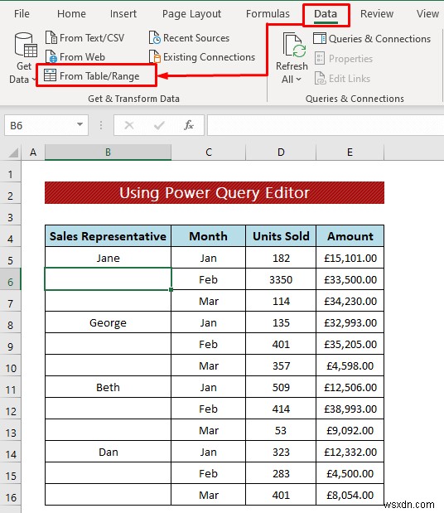Screen dimensions: 444x513
Task: Open the Name Box dropdown arrow
Action: tap(80, 124)
